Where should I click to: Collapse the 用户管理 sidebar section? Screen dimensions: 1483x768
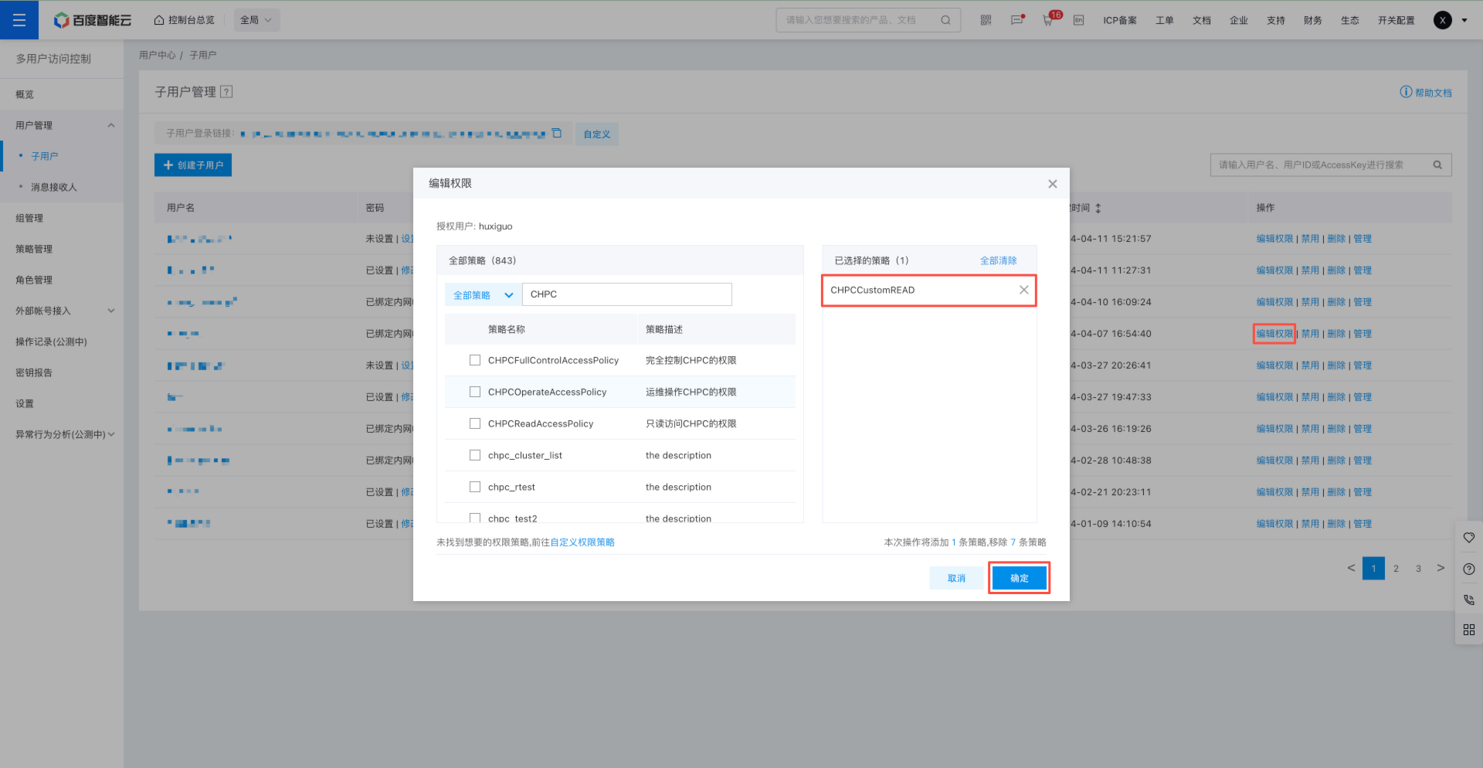(x=111, y=125)
